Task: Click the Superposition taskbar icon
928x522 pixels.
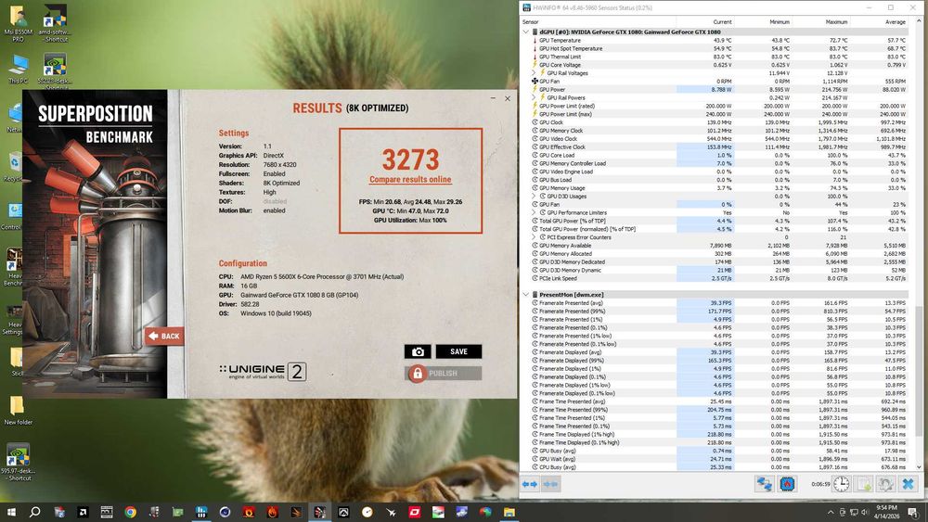Action: (x=319, y=512)
